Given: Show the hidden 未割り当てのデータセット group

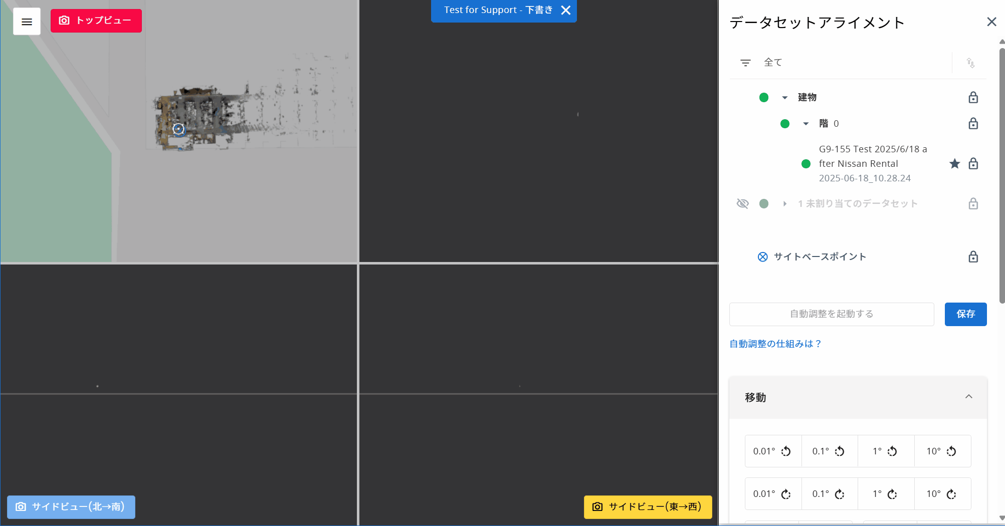Looking at the screenshot, I should [742, 203].
